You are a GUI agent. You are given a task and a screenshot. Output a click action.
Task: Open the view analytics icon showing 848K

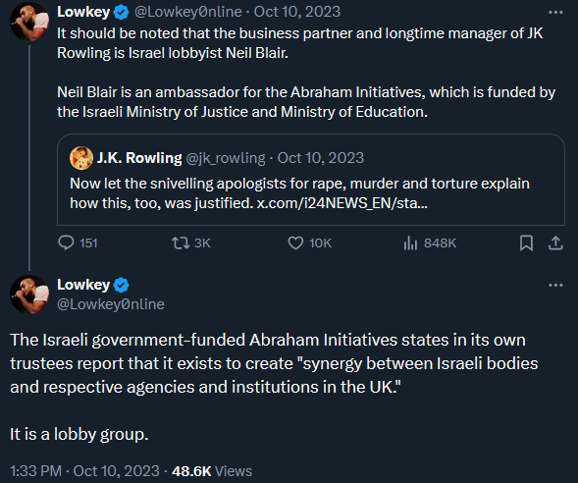(410, 243)
